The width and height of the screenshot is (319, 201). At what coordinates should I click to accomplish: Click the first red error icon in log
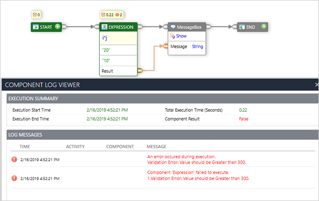(x=14, y=159)
